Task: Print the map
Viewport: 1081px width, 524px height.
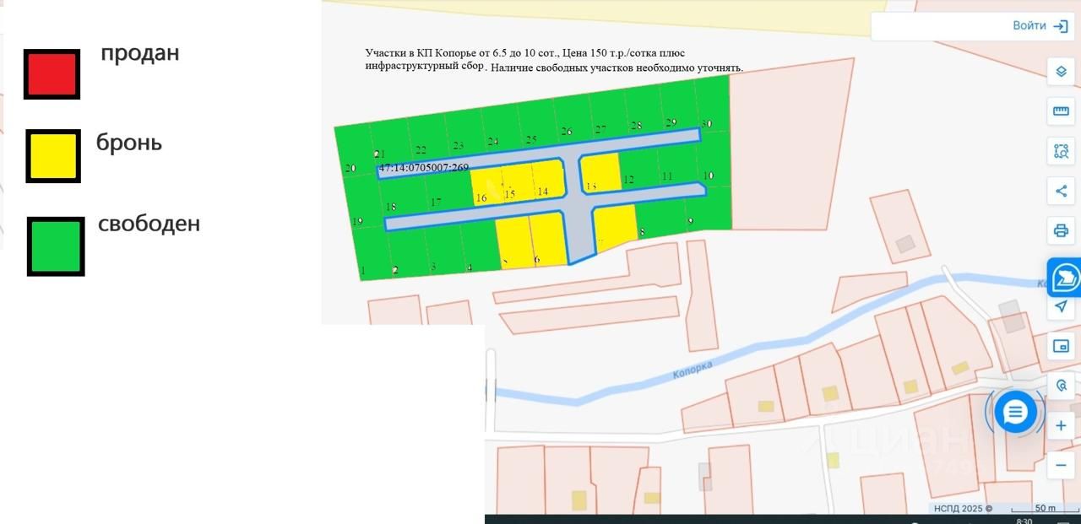Action: [x=1061, y=230]
